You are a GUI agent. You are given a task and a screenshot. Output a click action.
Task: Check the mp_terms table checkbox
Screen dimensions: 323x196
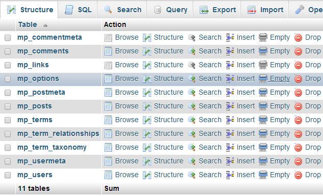pyautogui.click(x=8, y=120)
